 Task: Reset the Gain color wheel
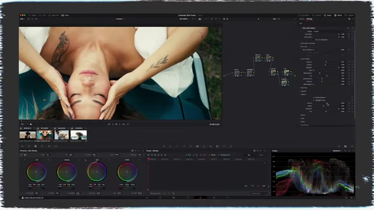click(109, 160)
